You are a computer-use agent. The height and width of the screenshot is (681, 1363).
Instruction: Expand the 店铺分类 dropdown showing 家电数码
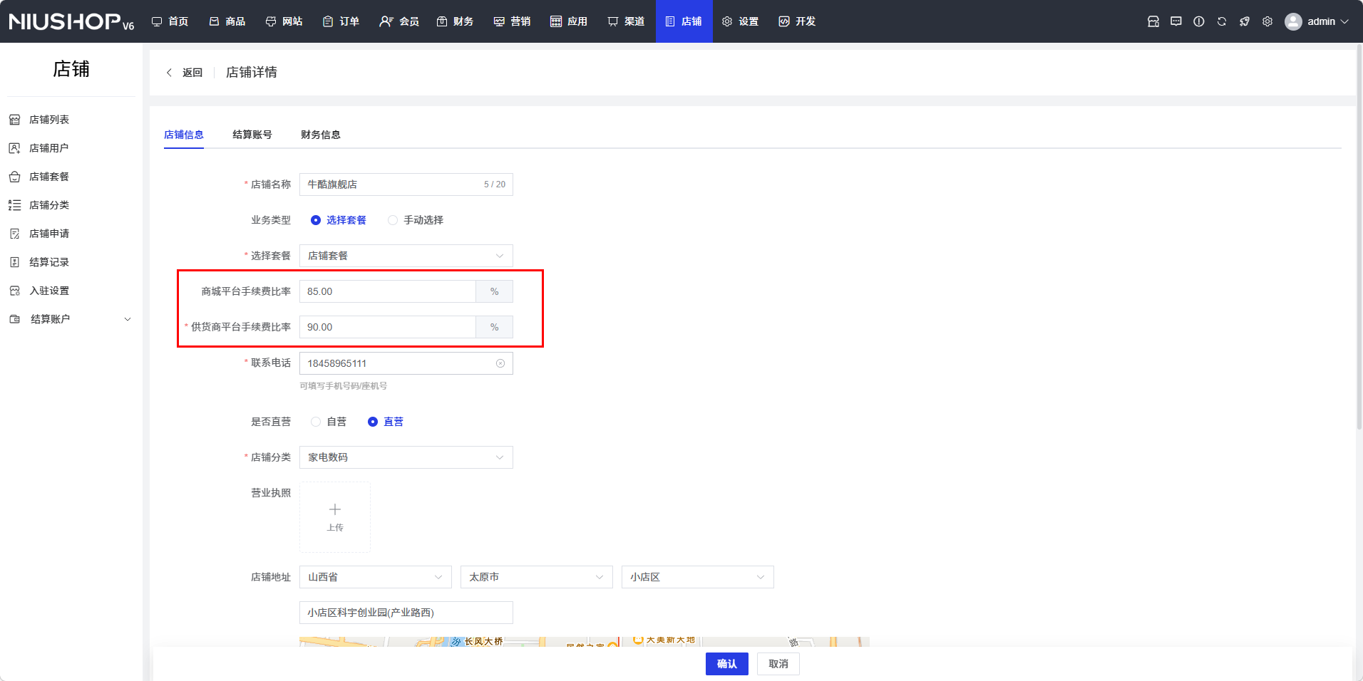click(406, 457)
